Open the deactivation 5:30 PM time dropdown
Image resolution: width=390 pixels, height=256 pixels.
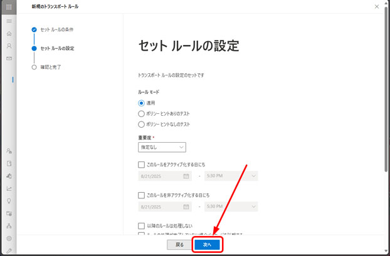[x=231, y=207]
